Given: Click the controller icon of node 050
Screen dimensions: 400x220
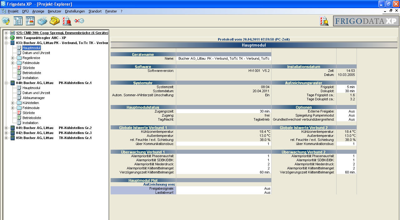Looking at the screenshot, I should (x=12, y=138).
